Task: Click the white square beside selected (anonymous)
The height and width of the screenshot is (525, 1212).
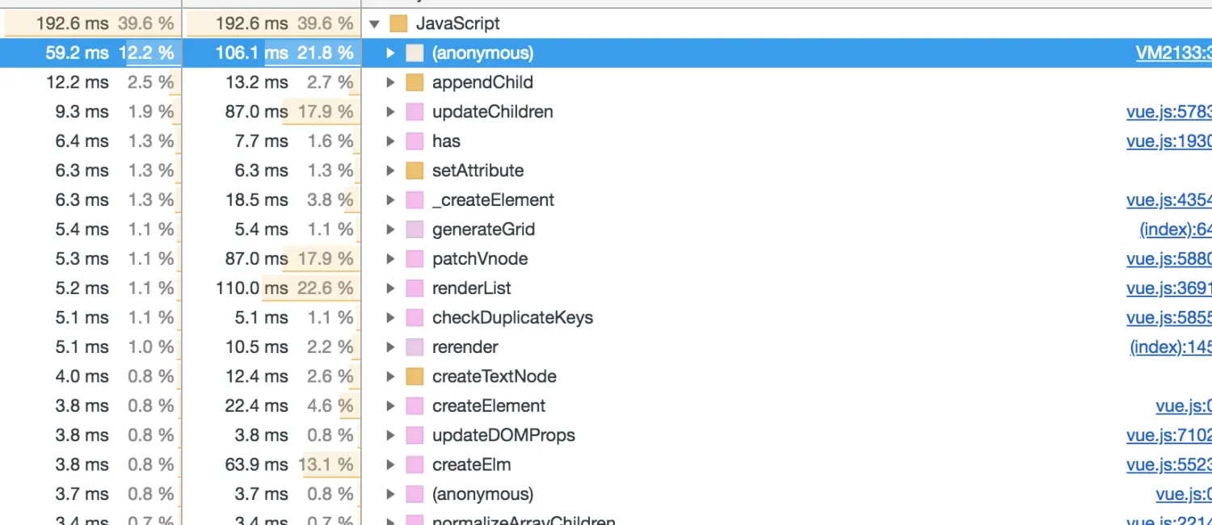Action: (415, 53)
